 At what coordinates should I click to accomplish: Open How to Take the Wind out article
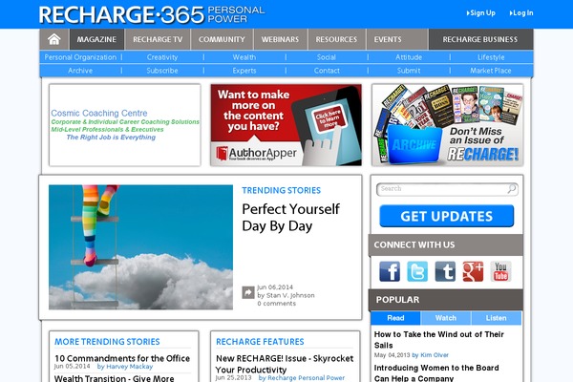pyautogui.click(x=438, y=340)
